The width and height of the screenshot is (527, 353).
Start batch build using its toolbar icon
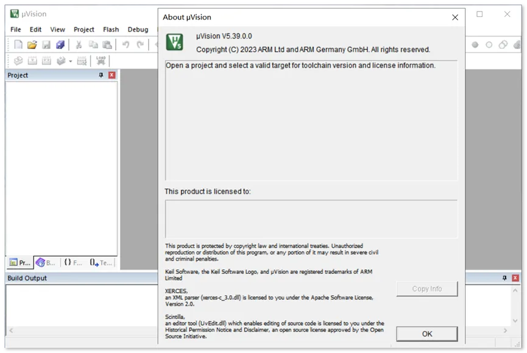click(61, 61)
